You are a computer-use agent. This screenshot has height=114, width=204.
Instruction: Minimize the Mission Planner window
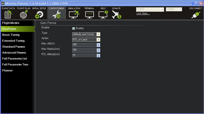coord(192,4)
